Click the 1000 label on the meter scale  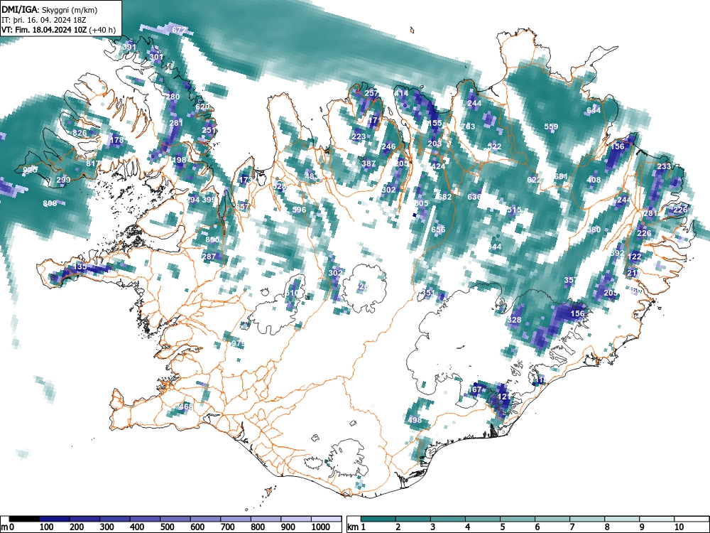(321, 527)
